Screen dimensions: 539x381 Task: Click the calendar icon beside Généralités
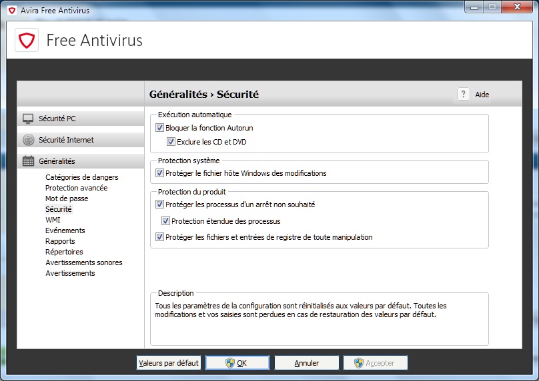click(28, 161)
